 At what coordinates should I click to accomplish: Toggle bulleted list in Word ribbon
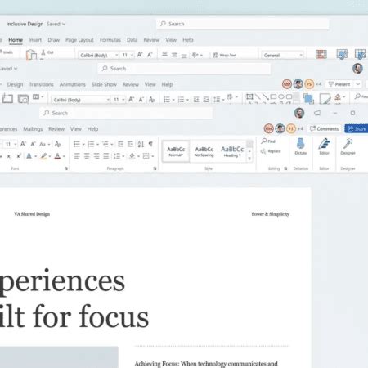pos(77,144)
